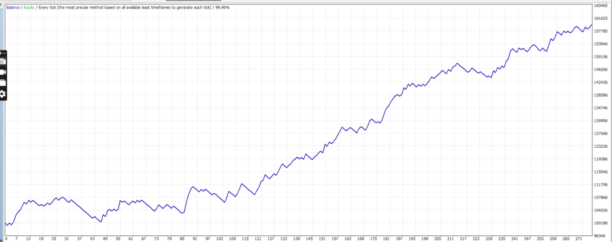This screenshot has height=242, width=612.
Task: Click the gallery window icon above the gear
Action: click(3, 83)
